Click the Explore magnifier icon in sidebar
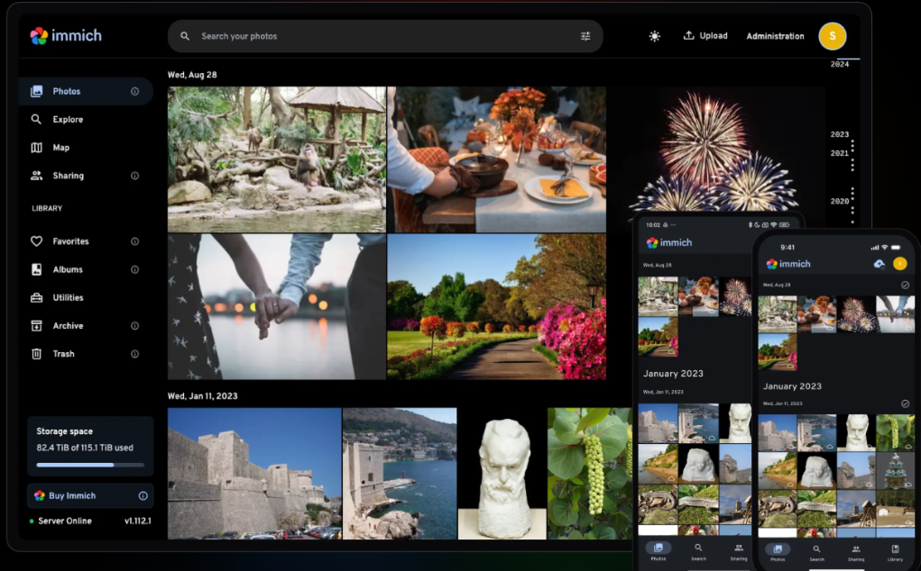The width and height of the screenshot is (921, 571). [37, 119]
